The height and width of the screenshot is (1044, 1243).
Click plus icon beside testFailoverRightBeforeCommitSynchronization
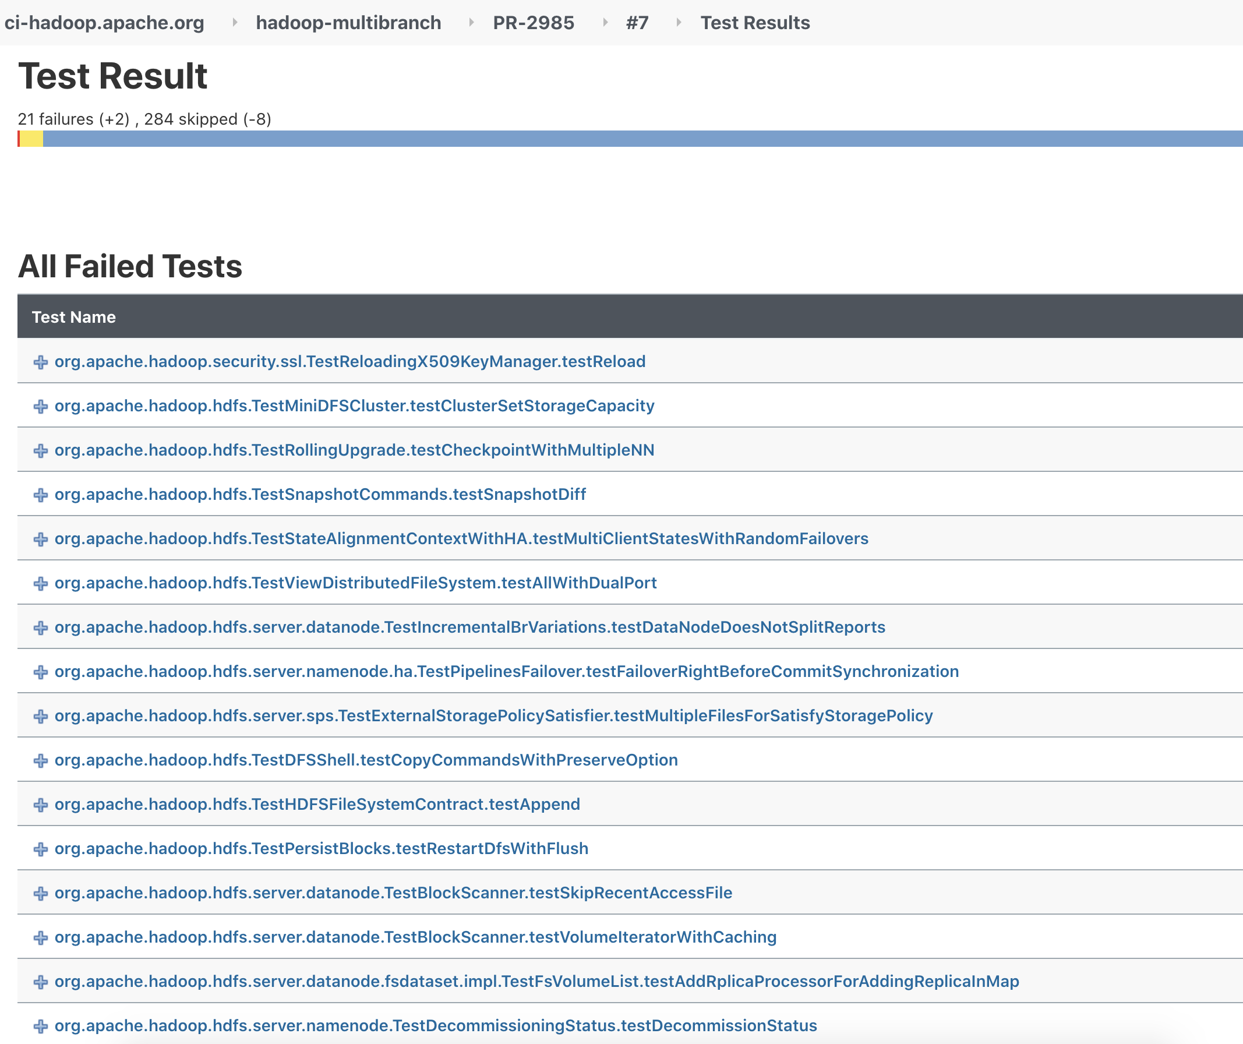pyautogui.click(x=40, y=672)
